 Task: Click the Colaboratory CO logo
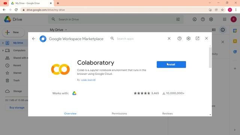[x=60, y=69]
